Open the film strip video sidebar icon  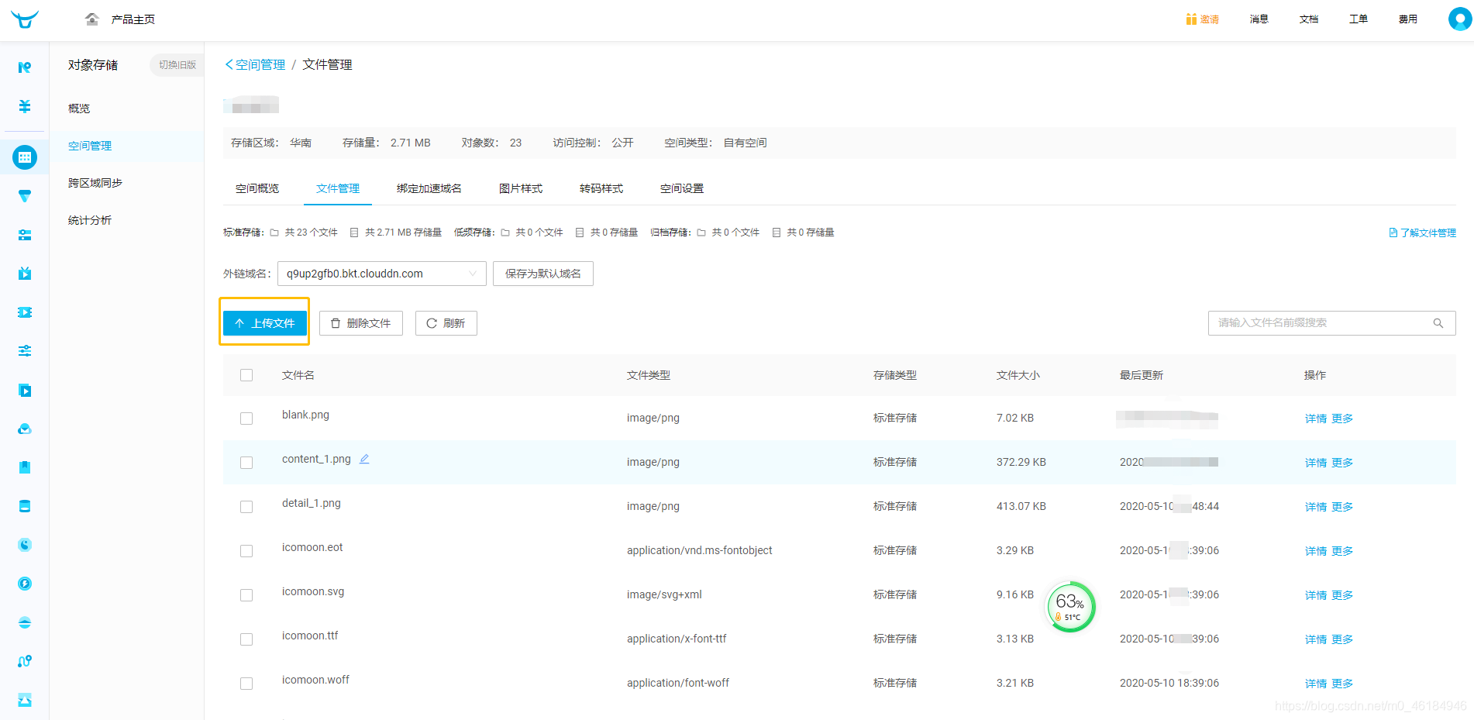[x=25, y=312]
